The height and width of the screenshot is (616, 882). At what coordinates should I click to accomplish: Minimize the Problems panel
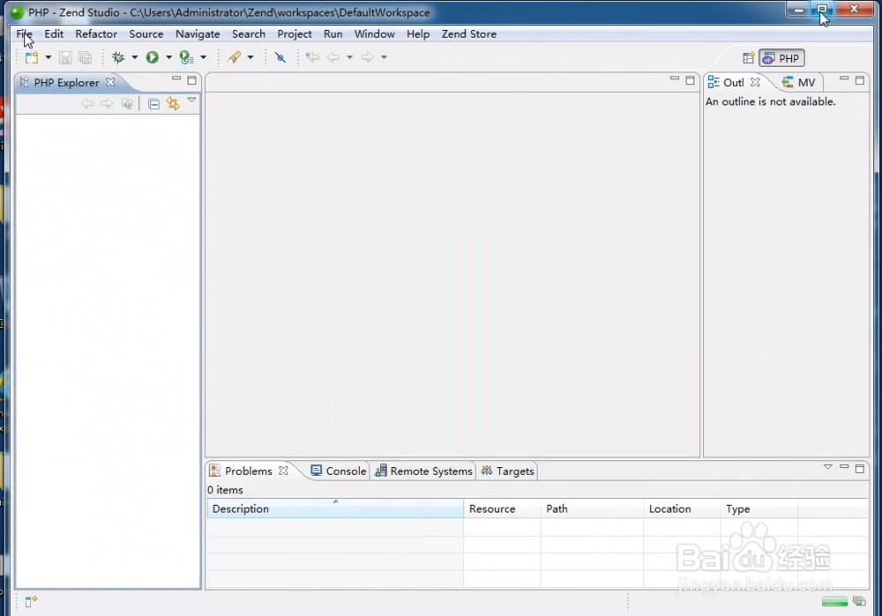(x=844, y=466)
